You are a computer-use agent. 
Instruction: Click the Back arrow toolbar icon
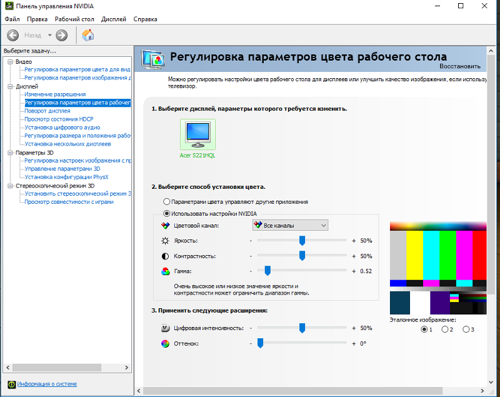coord(12,35)
